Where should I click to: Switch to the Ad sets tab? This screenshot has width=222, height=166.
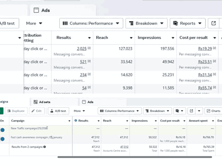tap(42, 102)
